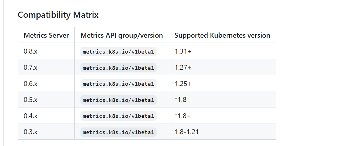This screenshot has height=146, width=356.
Task: Select the 1.27+ Kubernetes version cell
Action: (183, 67)
